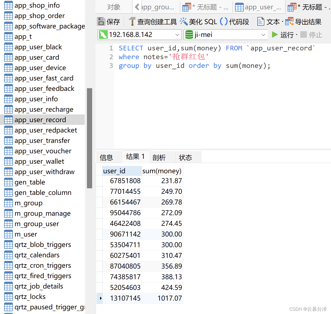
Task: Click the table icon beside m_group_user
Action: tap(9, 224)
